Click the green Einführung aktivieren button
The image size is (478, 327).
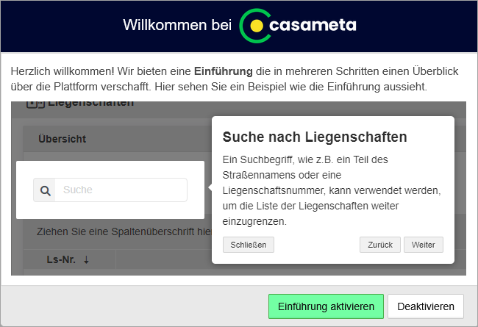(326, 306)
